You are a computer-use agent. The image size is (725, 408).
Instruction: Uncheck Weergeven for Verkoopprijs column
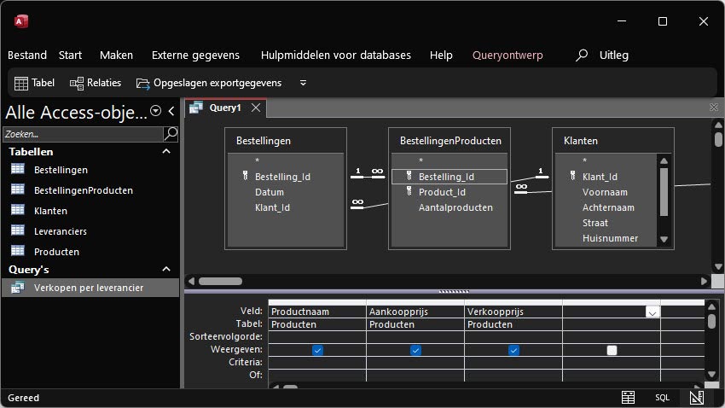513,350
